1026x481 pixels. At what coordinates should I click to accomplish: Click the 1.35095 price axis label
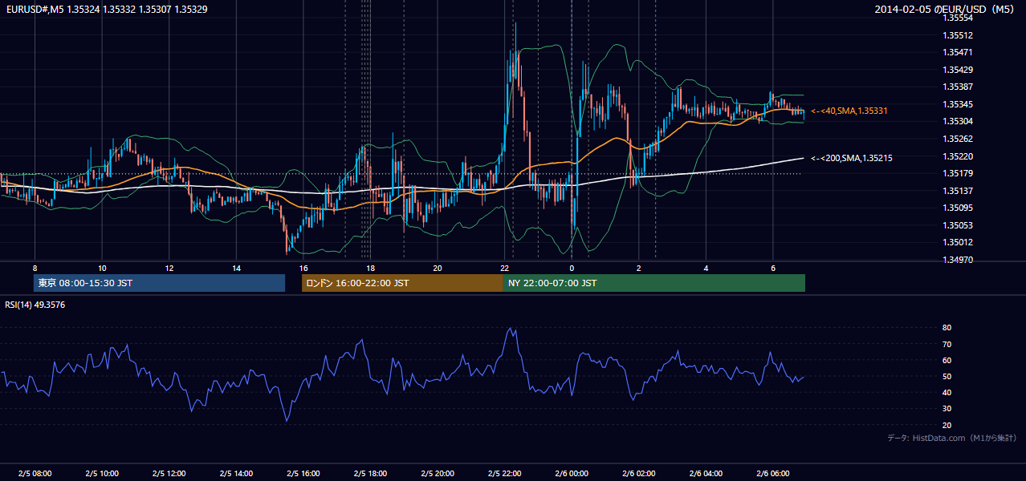pyautogui.click(x=958, y=208)
